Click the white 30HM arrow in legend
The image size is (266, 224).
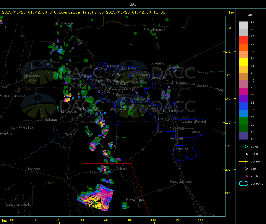(x=244, y=154)
